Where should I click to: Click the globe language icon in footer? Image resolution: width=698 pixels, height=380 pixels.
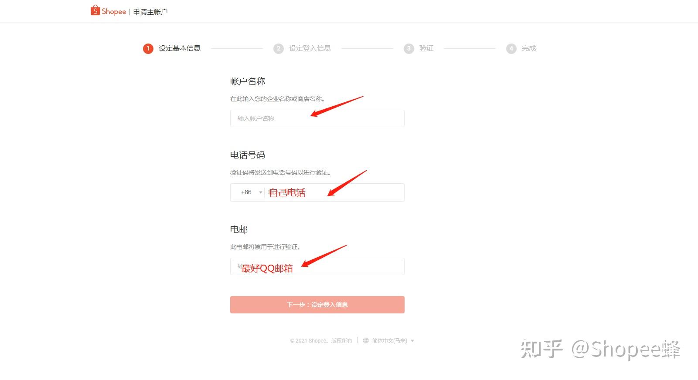point(366,340)
